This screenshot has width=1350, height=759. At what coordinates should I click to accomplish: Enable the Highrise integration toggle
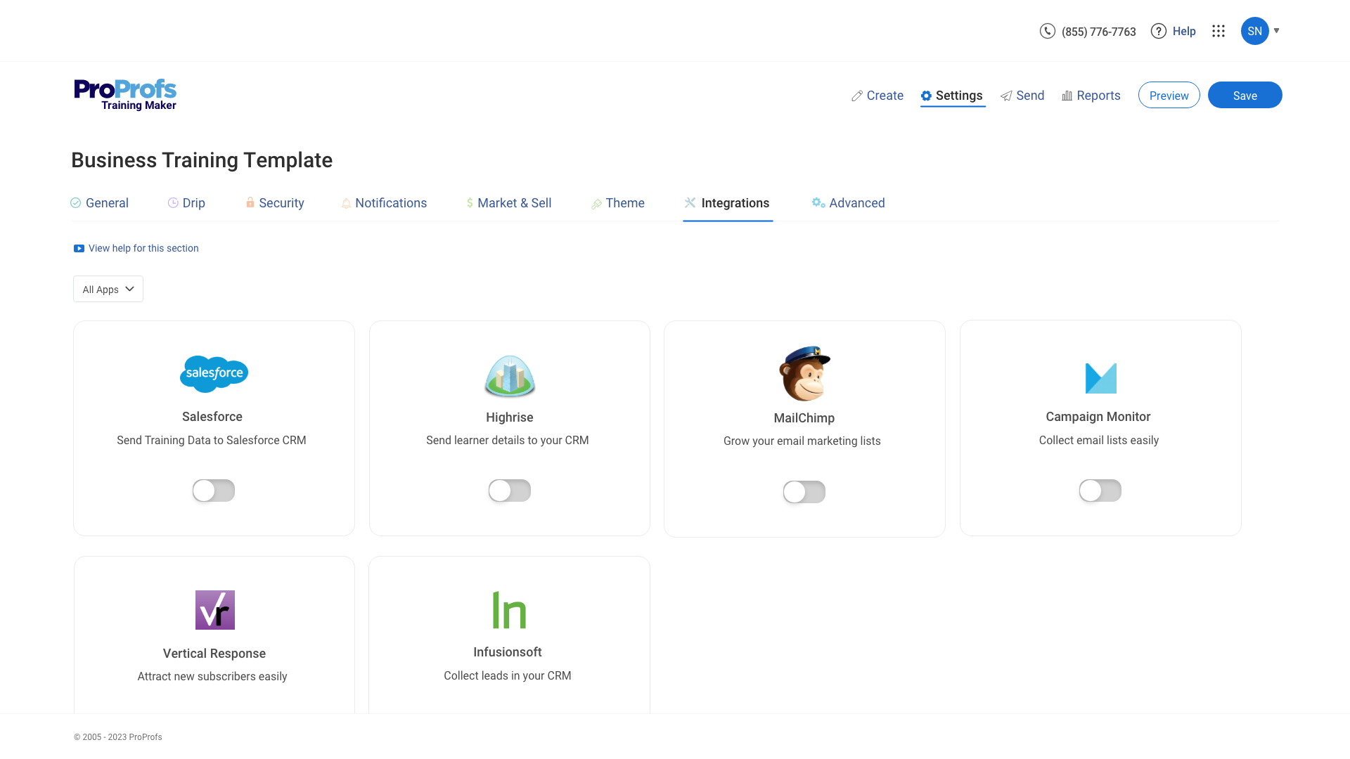(510, 491)
